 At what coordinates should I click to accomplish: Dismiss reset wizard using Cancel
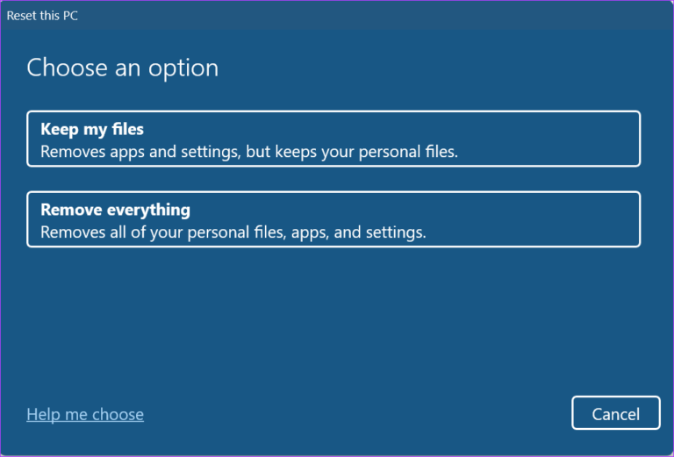[615, 413]
